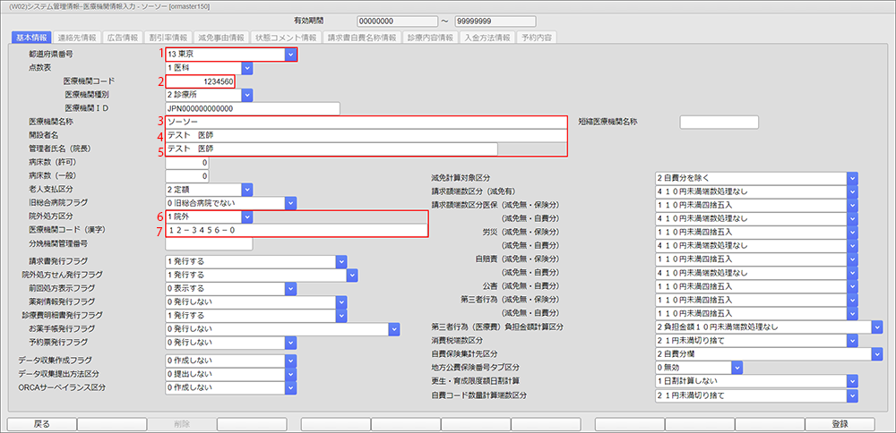The width and height of the screenshot is (896, 433).
Task: Open the 減免計算対象区分 dropdown
Action: coord(852,178)
